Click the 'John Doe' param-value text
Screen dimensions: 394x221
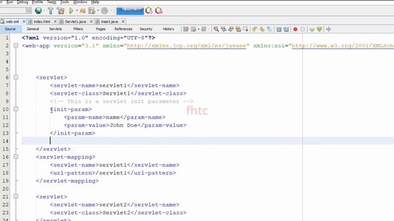tap(123, 125)
